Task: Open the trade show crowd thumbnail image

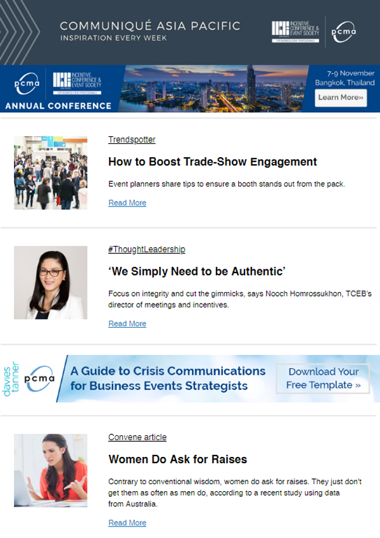Action: tap(51, 172)
